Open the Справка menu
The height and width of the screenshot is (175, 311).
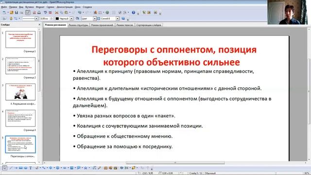pos(87,7)
